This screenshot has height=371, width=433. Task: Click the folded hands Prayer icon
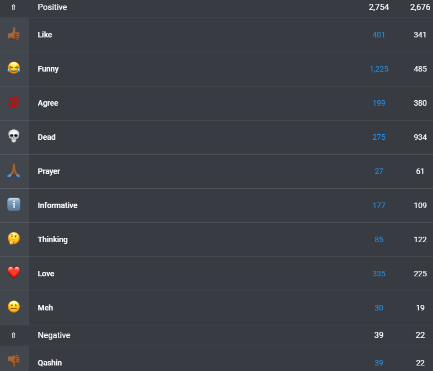[x=14, y=170]
